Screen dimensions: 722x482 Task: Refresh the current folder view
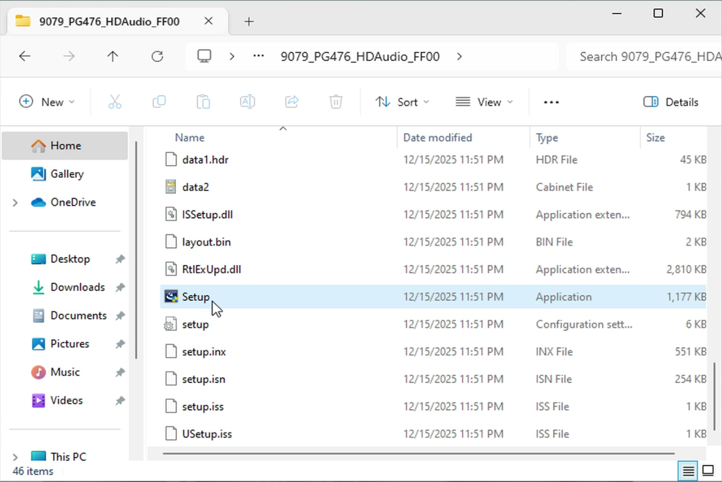click(x=157, y=57)
